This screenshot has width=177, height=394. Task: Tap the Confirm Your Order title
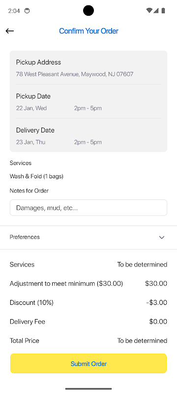(88, 31)
